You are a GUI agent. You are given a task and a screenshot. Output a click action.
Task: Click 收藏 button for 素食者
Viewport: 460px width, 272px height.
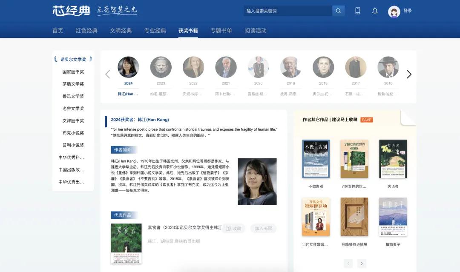(233, 229)
